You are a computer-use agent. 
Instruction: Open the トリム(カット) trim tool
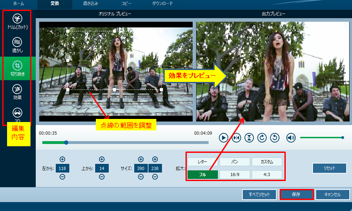click(17, 22)
